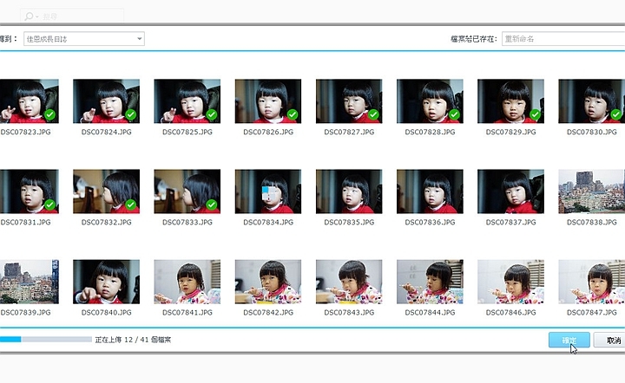The image size is (625, 383).
Task: Select thumbnail DSC07835.JPG
Action: [x=349, y=191]
